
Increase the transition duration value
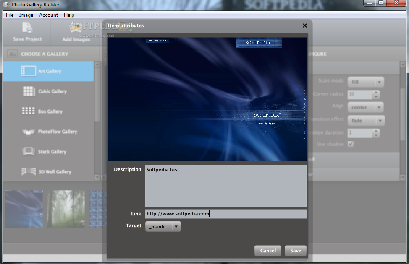pos(376,131)
